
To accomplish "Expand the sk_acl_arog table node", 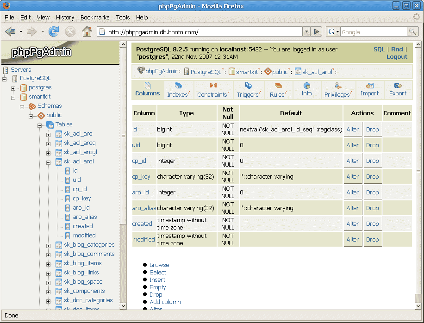I will click(x=49, y=144).
